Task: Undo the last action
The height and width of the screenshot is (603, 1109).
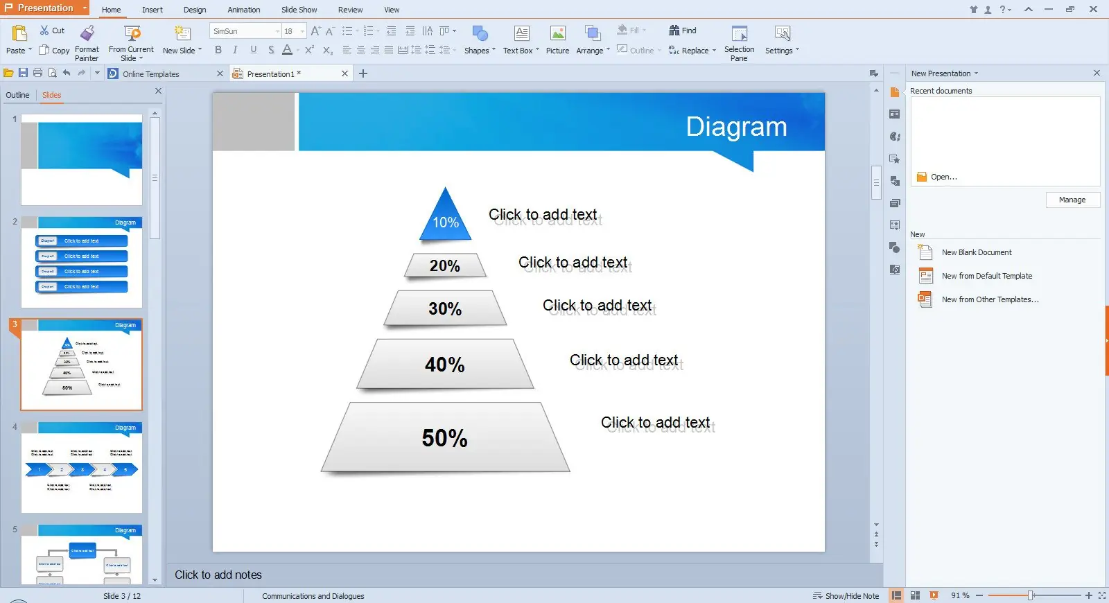Action: [67, 73]
